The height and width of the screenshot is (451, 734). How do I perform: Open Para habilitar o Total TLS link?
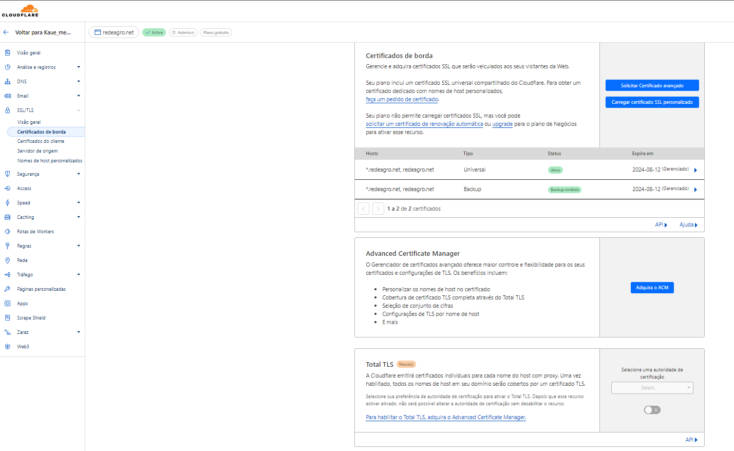click(446, 418)
